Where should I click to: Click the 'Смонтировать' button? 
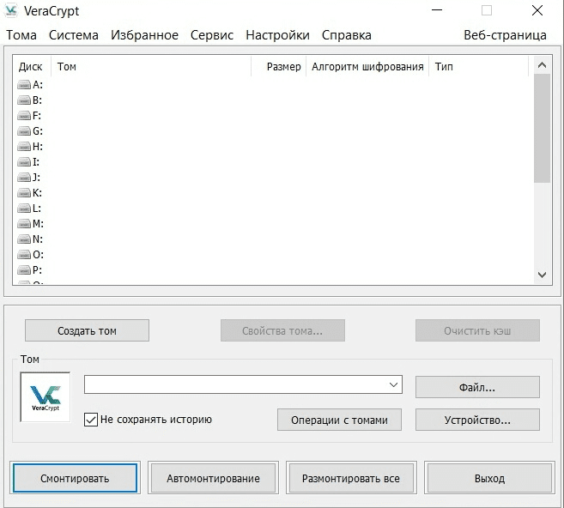click(x=75, y=478)
